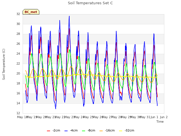Select the chart title Soil Temperatures Set C

[90, 3]
